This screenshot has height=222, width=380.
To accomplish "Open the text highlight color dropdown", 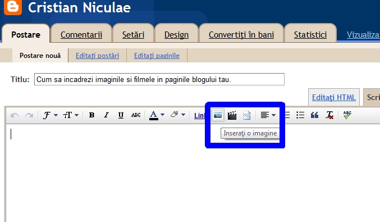I will click(x=177, y=115).
